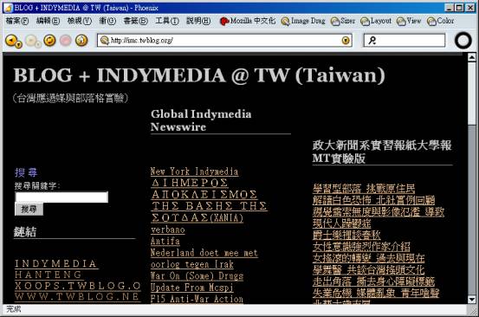Reload the page with the refresh icon
The height and width of the screenshot is (317, 479).
coord(49,40)
